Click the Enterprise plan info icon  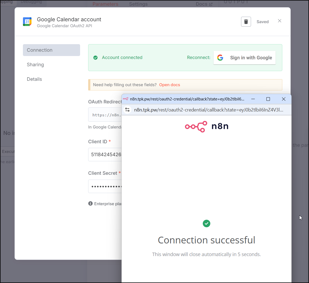90,204
